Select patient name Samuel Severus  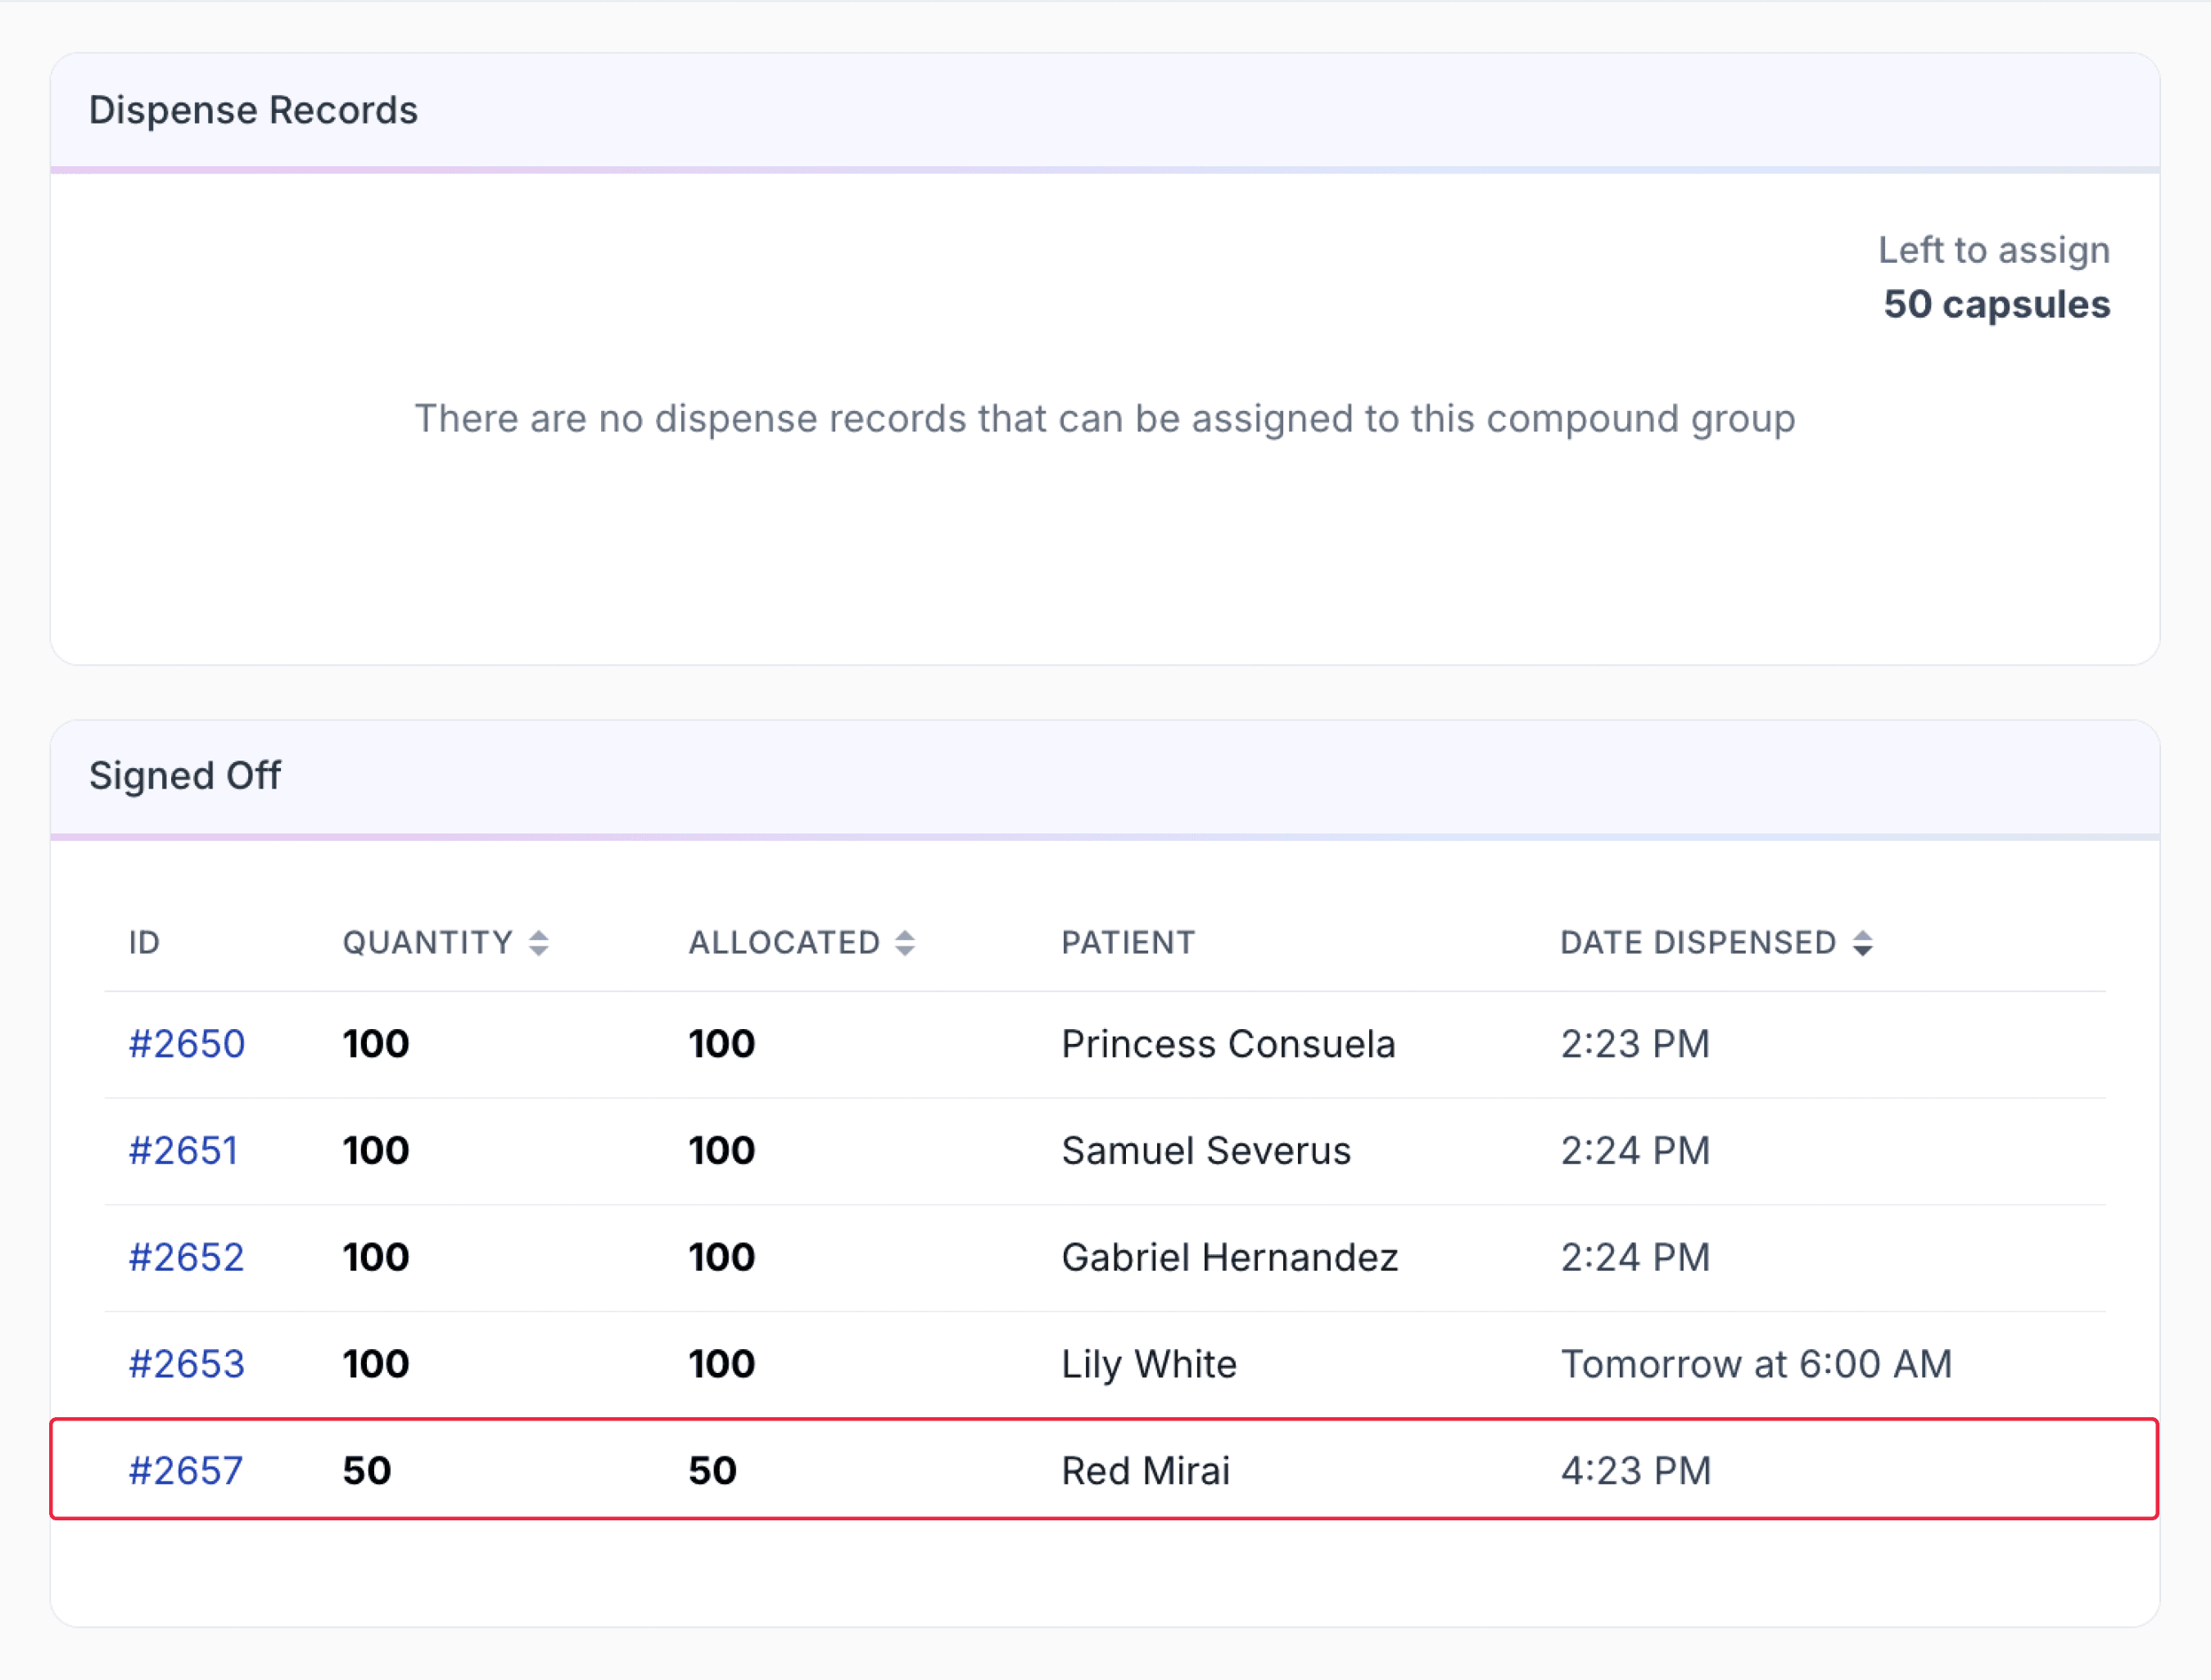(x=1206, y=1151)
